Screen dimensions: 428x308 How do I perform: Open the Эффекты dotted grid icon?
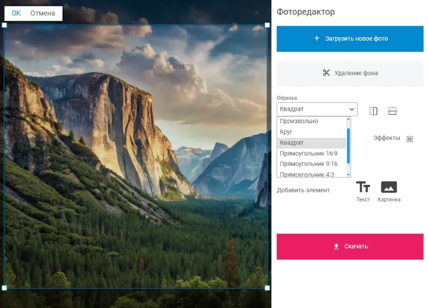pos(410,139)
